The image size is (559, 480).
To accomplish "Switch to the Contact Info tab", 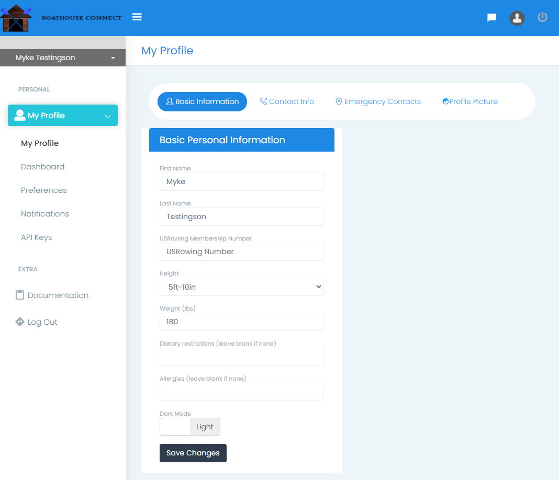I will coord(287,101).
